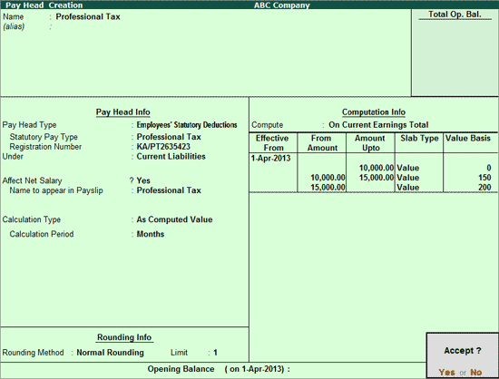Click the Slab Type column header
The width and height of the screenshot is (499, 379).
[419, 139]
